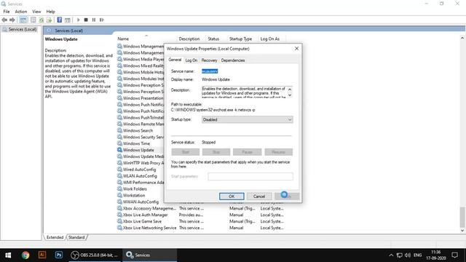Click the greyed-out Resume service button
Image resolution: width=466 pixels, height=262 pixels.
pos(278,152)
